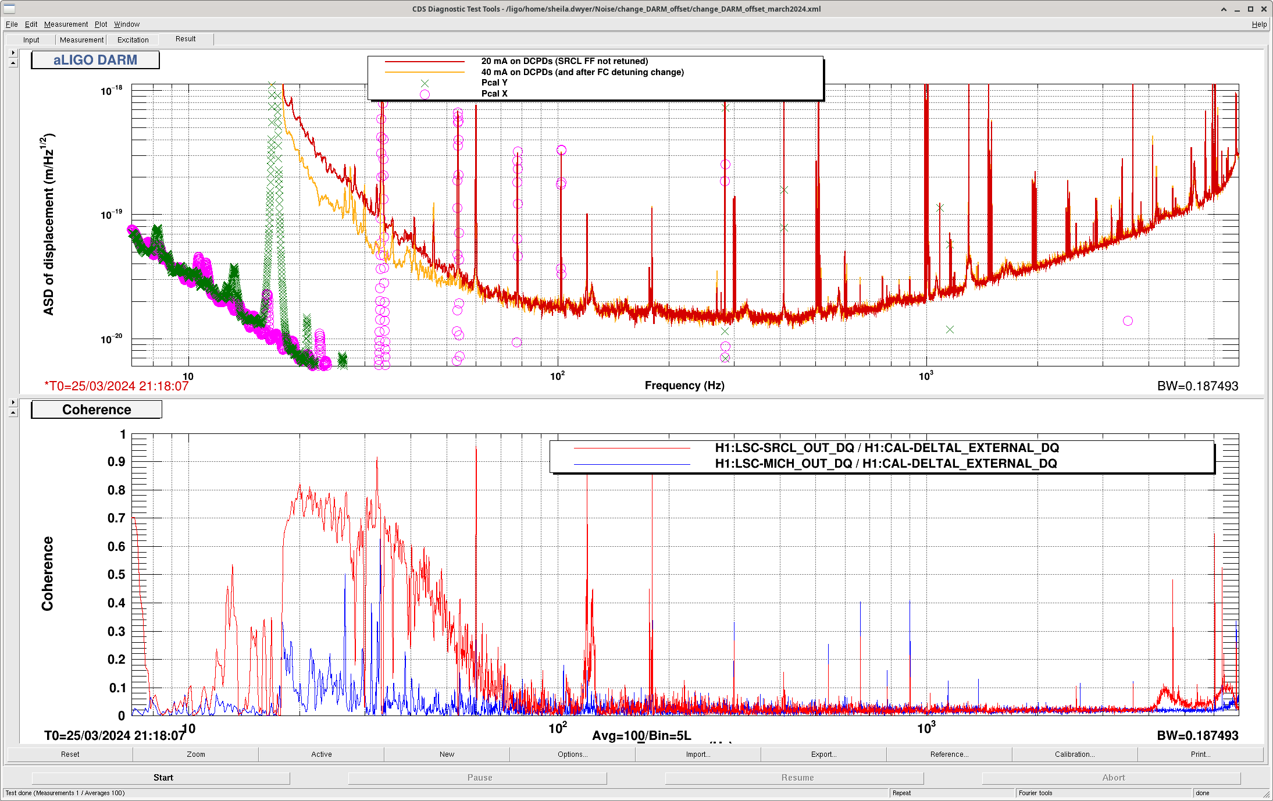Click up-arrow beside the Coherence plot
The width and height of the screenshot is (1273, 801).
pos(13,412)
